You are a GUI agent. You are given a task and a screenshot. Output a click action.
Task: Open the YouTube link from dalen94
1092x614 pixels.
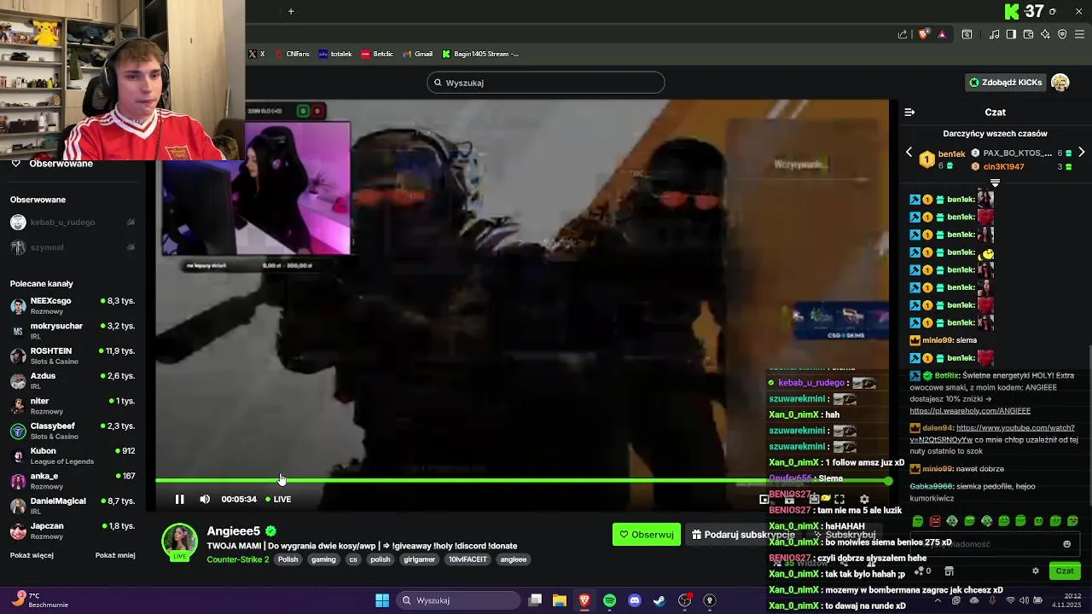992,433
